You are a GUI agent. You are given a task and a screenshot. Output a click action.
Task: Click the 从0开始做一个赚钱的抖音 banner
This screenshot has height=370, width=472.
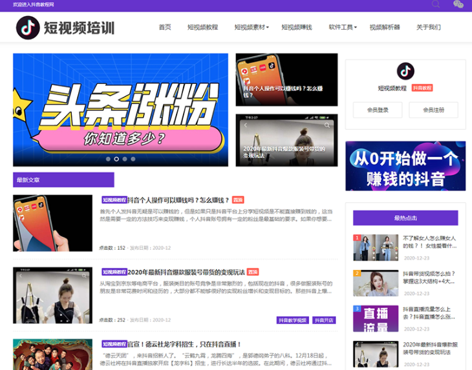(405, 166)
